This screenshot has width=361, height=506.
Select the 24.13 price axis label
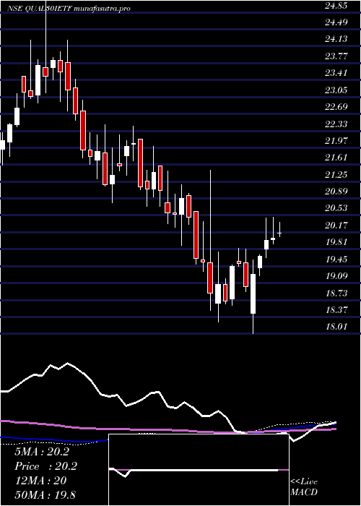[336, 39]
